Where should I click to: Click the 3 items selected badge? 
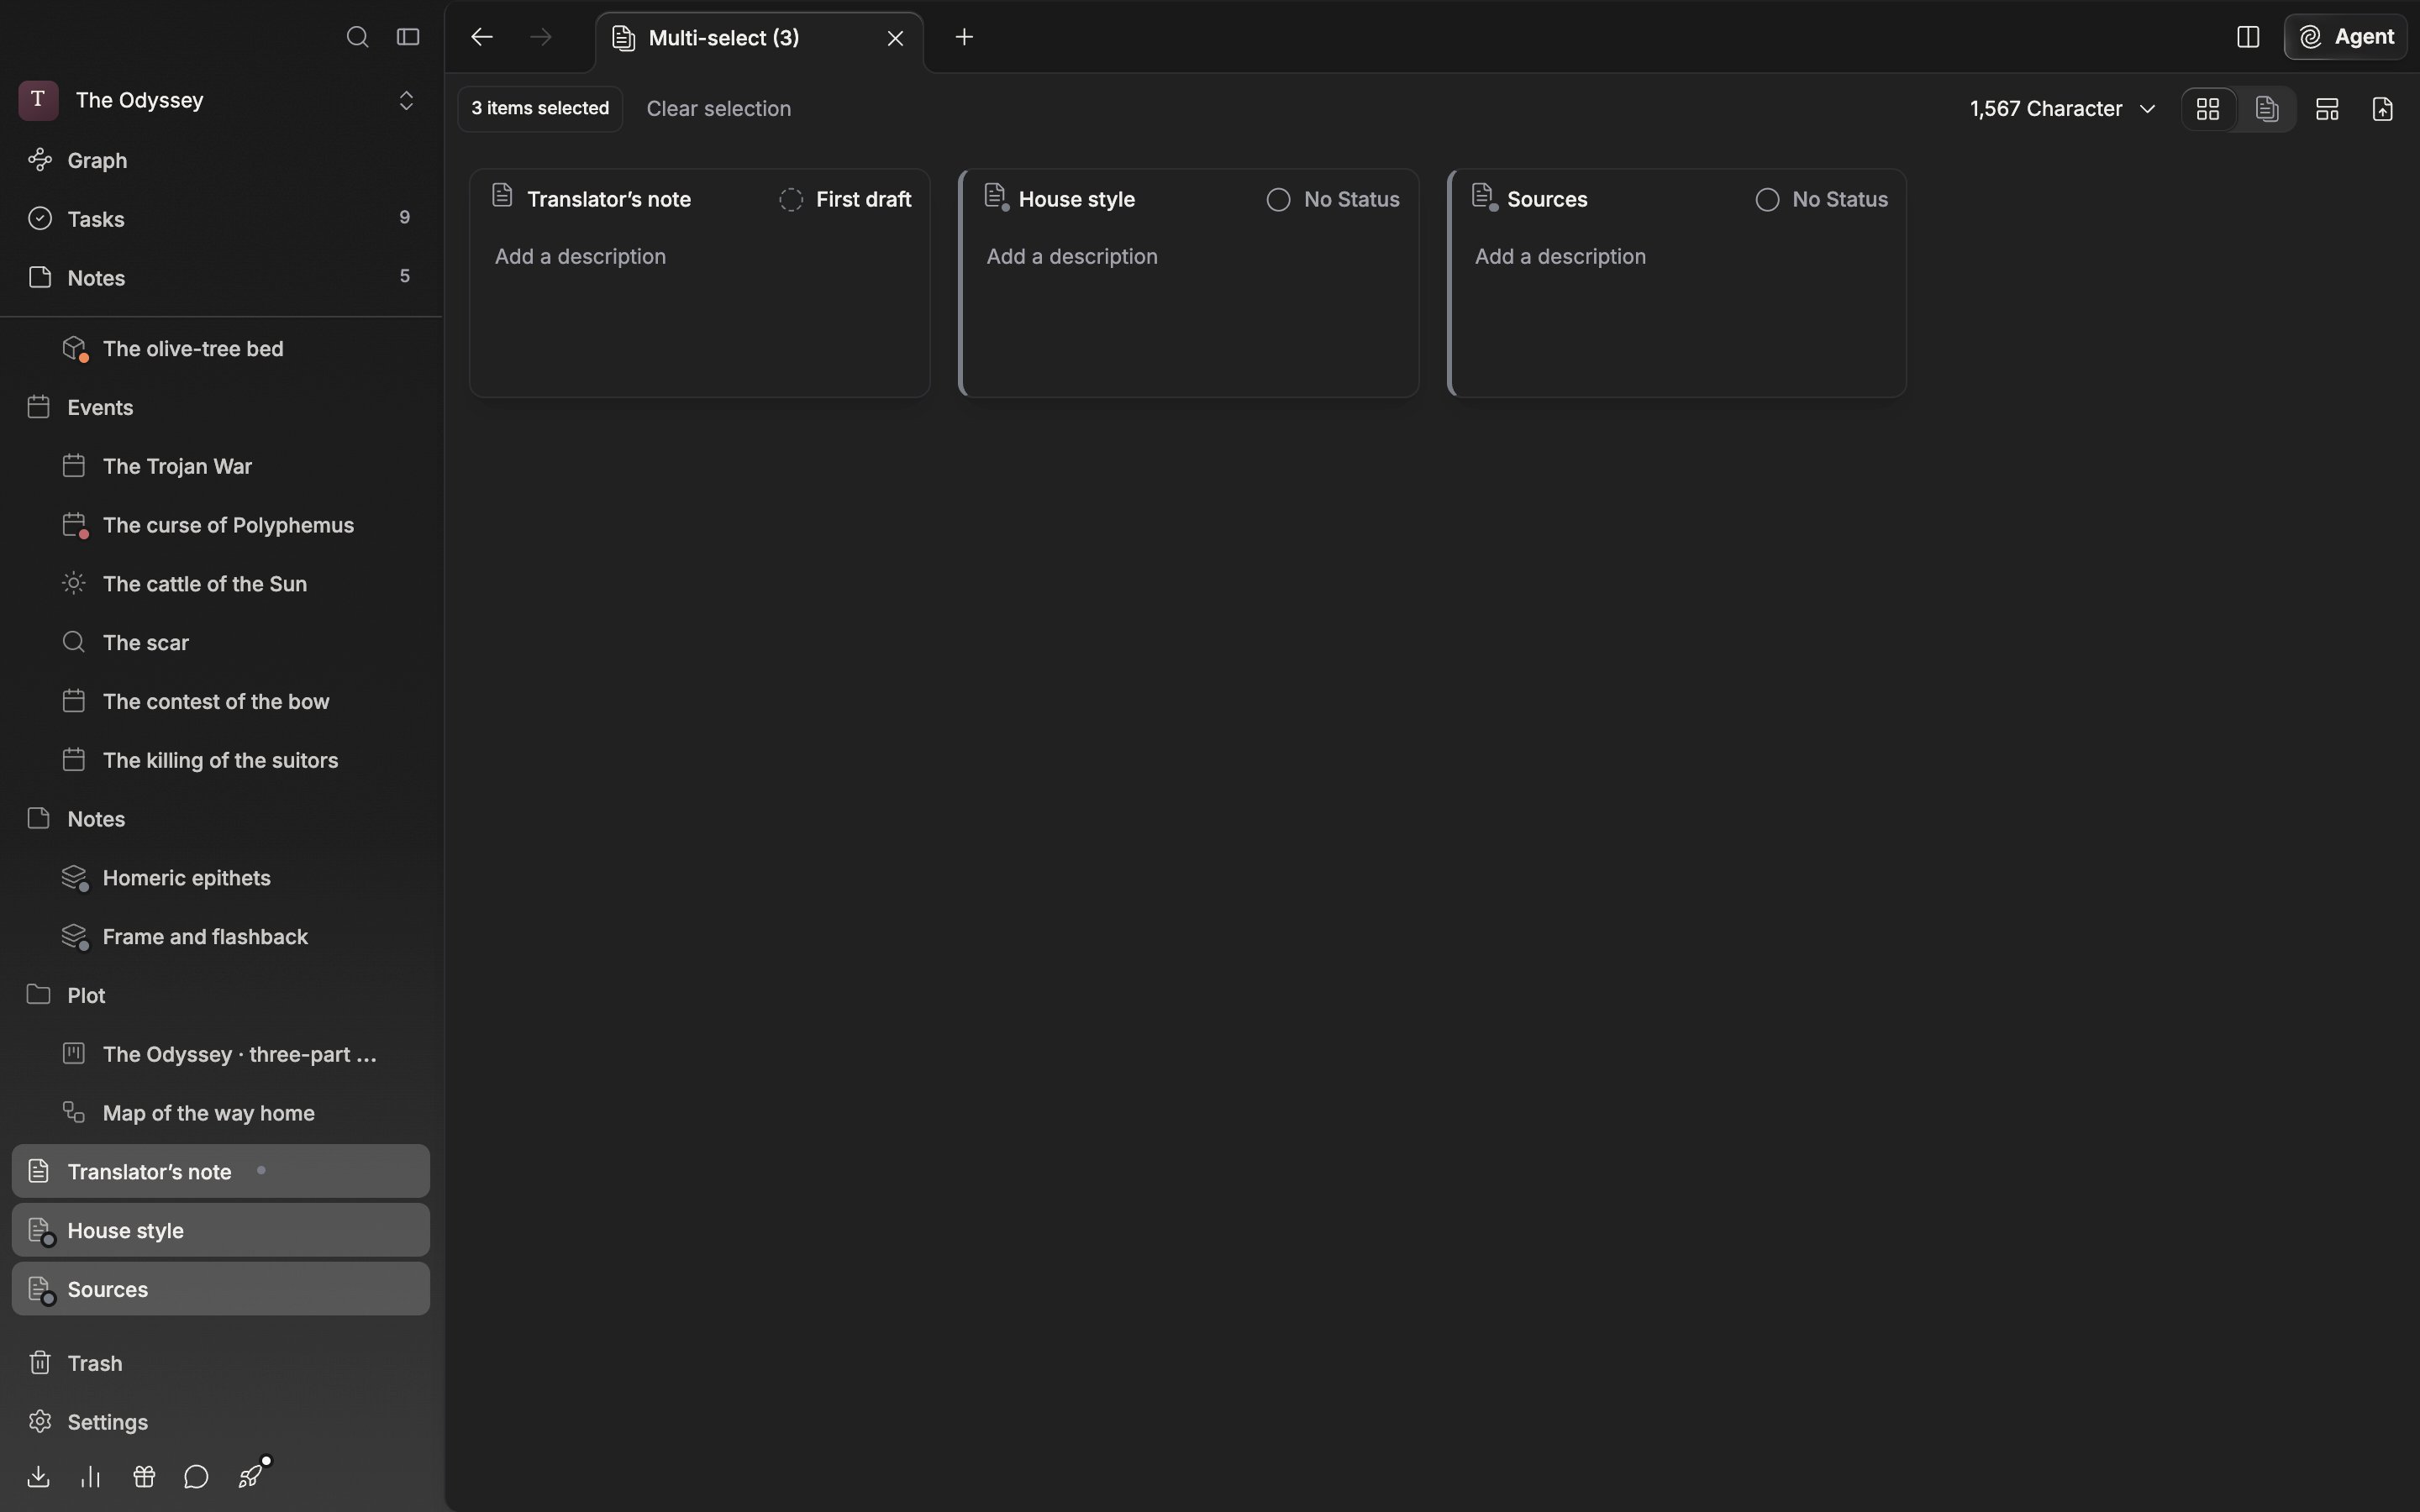(540, 109)
